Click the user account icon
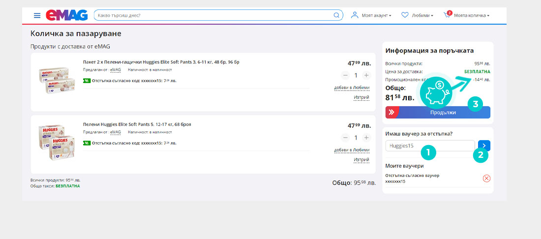Image resolution: width=541 pixels, height=239 pixels. point(354,15)
